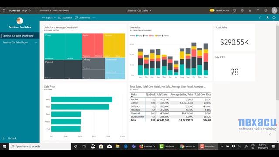Select the DeFancy row in the table
This screenshot has width=279, height=157.
(170, 106)
